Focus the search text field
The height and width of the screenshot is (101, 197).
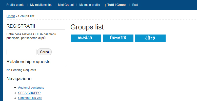click(x=22, y=52)
